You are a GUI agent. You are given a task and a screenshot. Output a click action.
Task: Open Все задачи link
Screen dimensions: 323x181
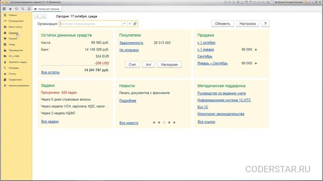pyautogui.click(x=50, y=122)
